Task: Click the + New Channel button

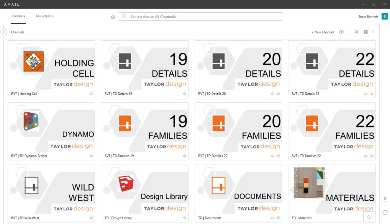Action: (x=322, y=32)
